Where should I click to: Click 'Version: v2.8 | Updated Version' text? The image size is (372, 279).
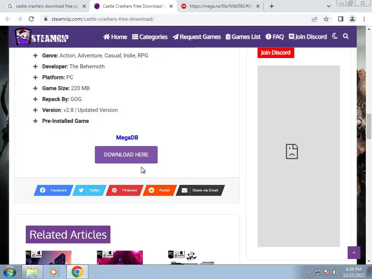coord(80,110)
